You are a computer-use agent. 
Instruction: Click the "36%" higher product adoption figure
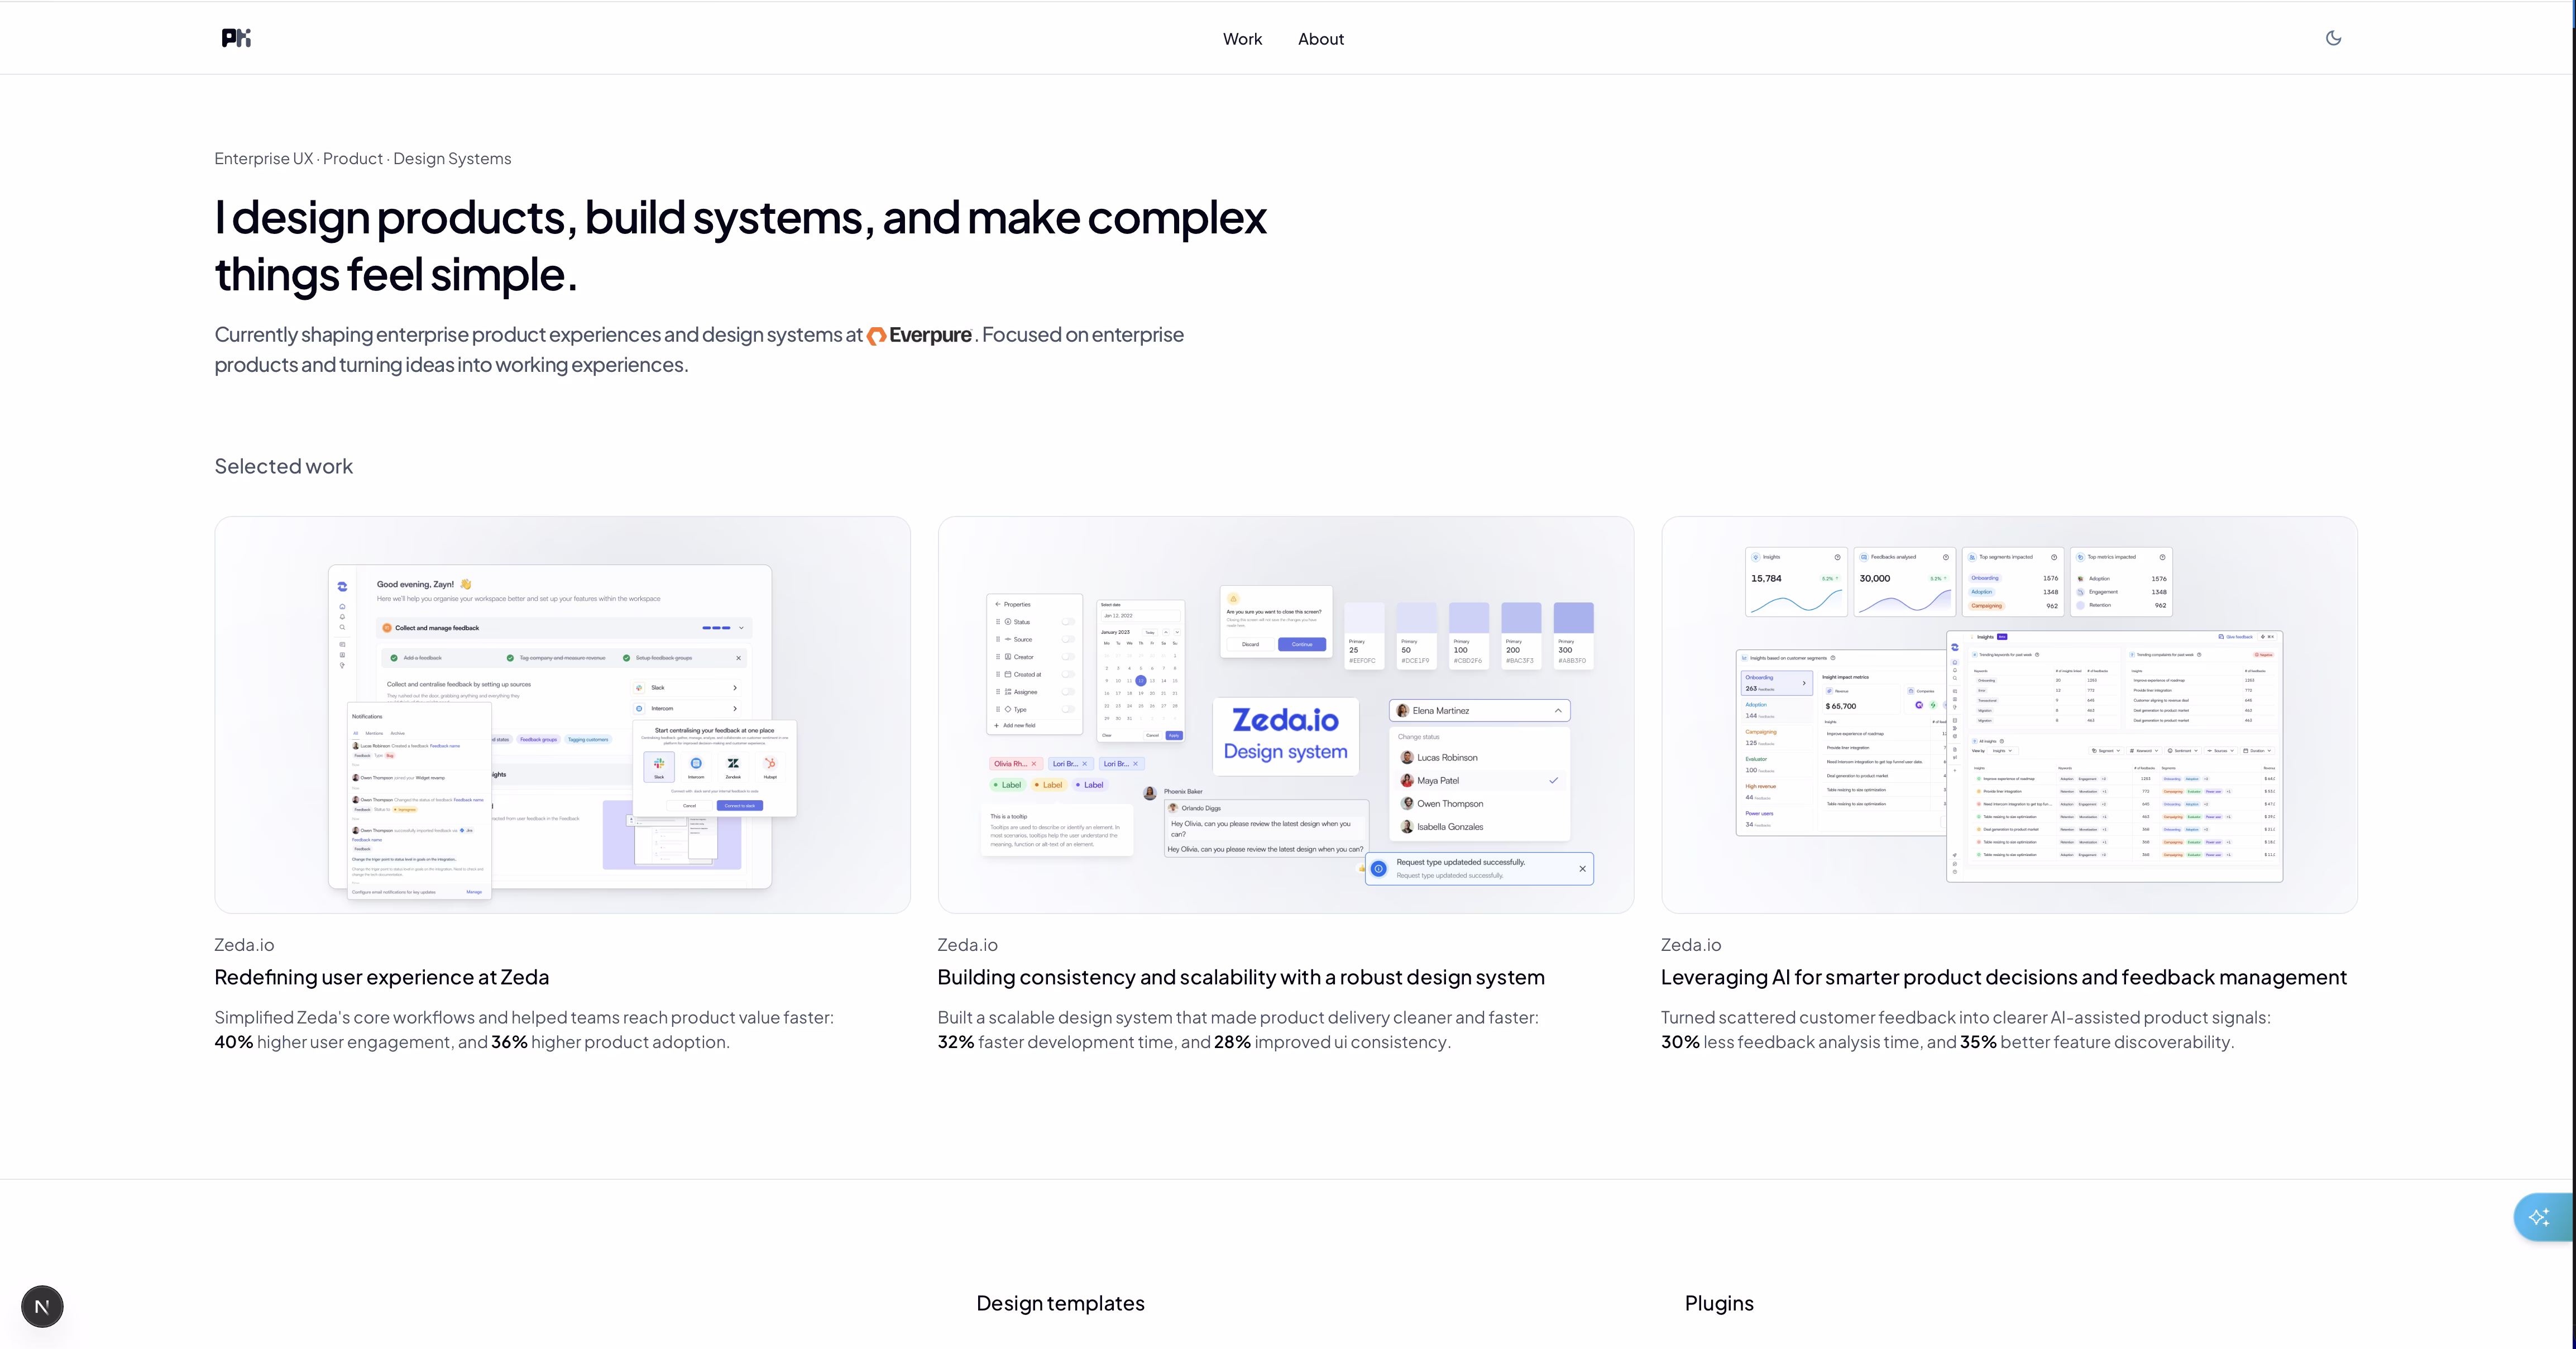[509, 1042]
